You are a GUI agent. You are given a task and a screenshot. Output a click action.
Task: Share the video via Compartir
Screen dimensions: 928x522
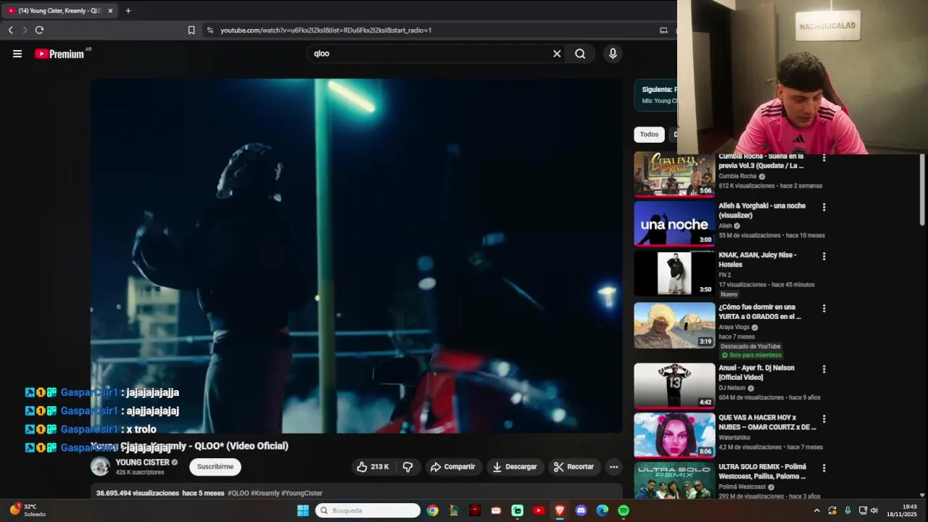(453, 467)
